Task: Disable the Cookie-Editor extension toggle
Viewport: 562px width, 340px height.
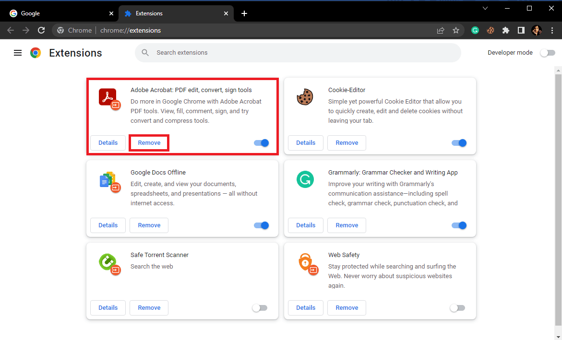Action: [459, 143]
